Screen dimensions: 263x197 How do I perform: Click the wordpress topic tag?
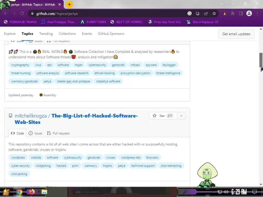pos(18,158)
